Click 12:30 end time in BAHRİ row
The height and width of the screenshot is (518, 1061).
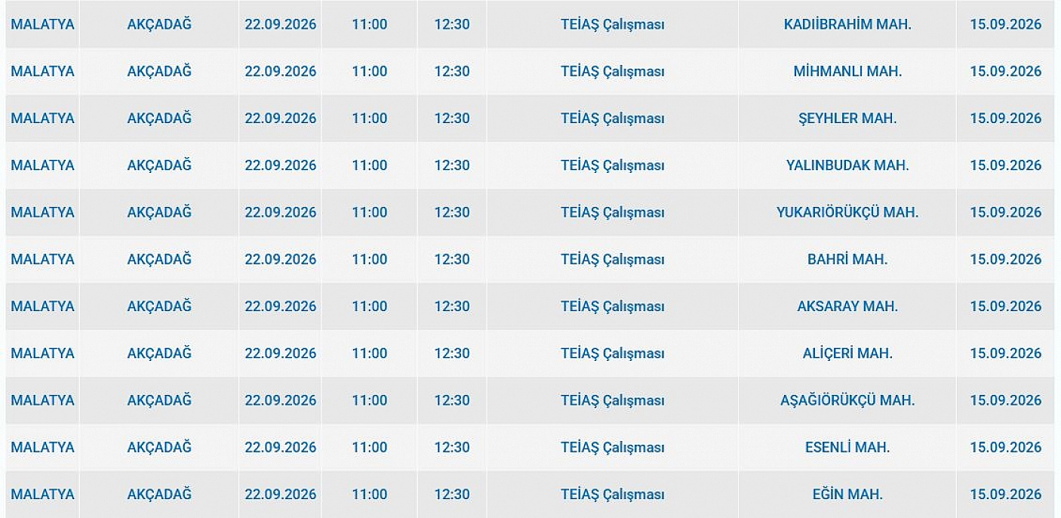(x=451, y=259)
